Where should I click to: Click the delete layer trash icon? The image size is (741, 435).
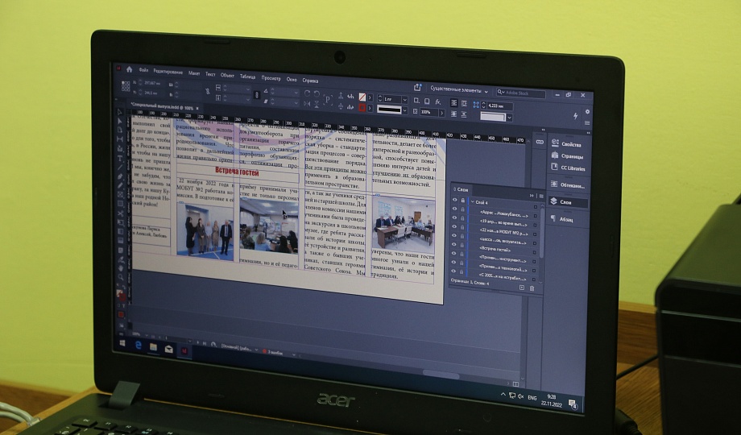tap(532, 288)
